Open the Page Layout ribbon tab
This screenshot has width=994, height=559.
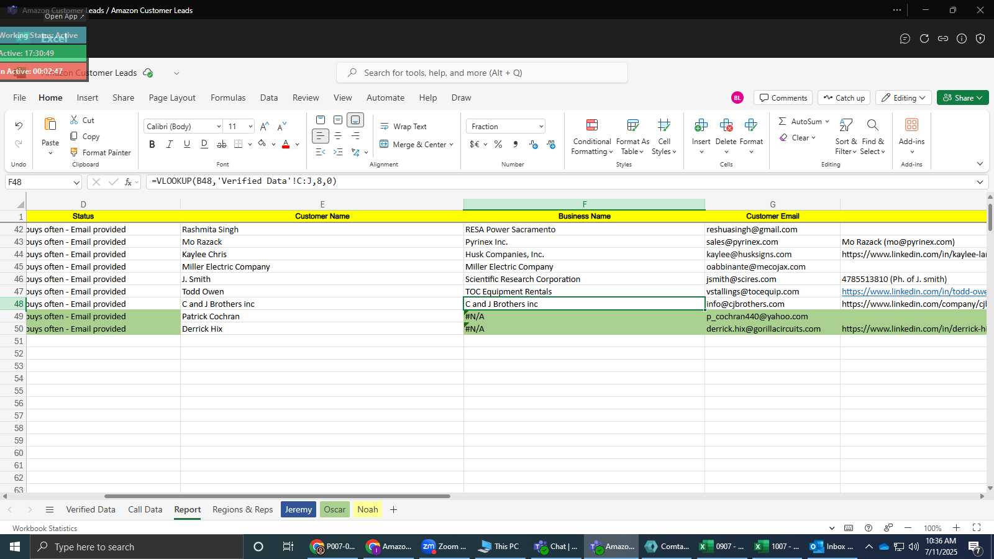pos(172,98)
